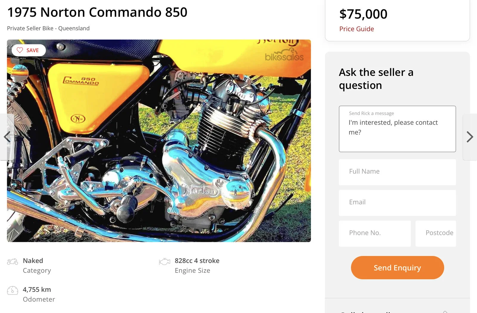This screenshot has width=477, height=313.
Task: Open the Price Guide link
Action: tap(356, 29)
